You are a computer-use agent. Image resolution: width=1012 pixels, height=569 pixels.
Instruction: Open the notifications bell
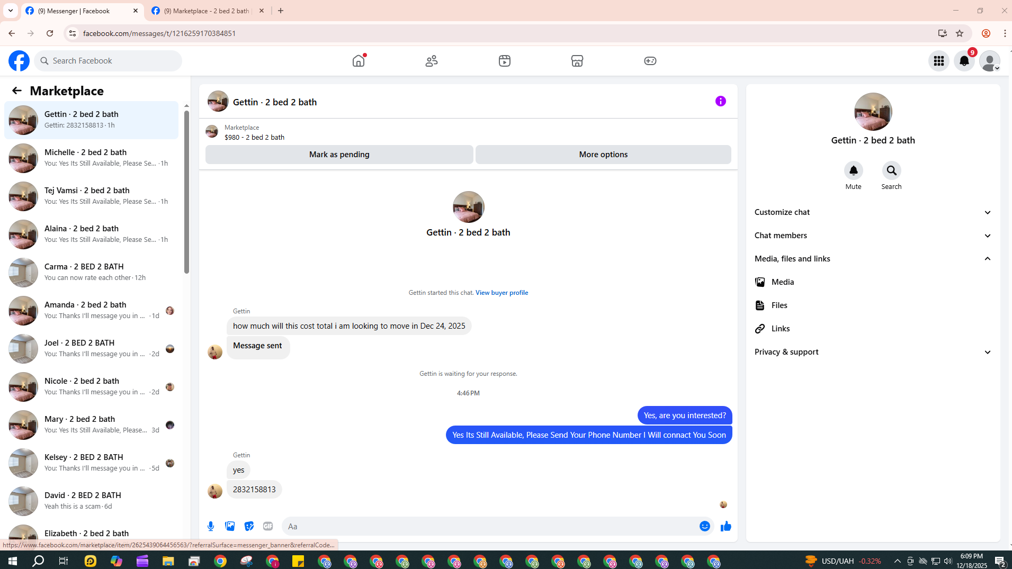[x=964, y=61]
